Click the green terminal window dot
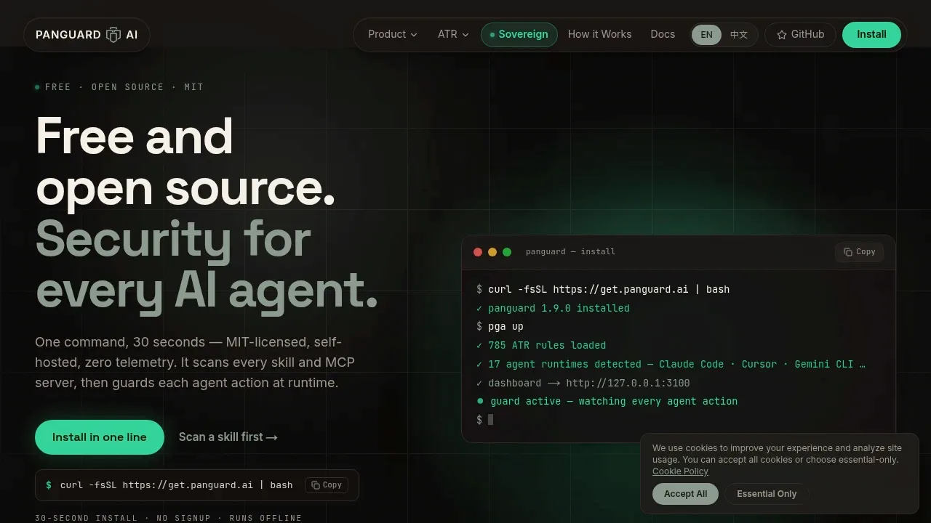Viewport: 931px width, 523px height. point(507,252)
